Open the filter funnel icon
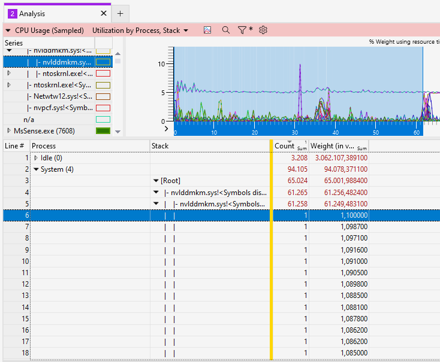This screenshot has height=362, width=440. [242, 30]
